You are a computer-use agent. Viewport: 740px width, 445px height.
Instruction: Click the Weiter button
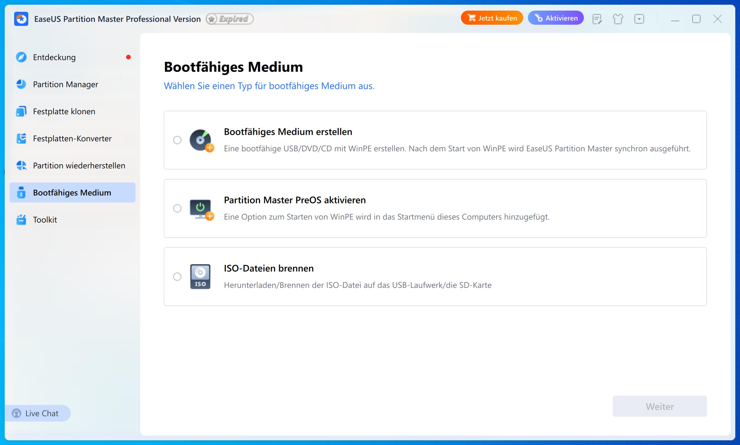(x=660, y=406)
